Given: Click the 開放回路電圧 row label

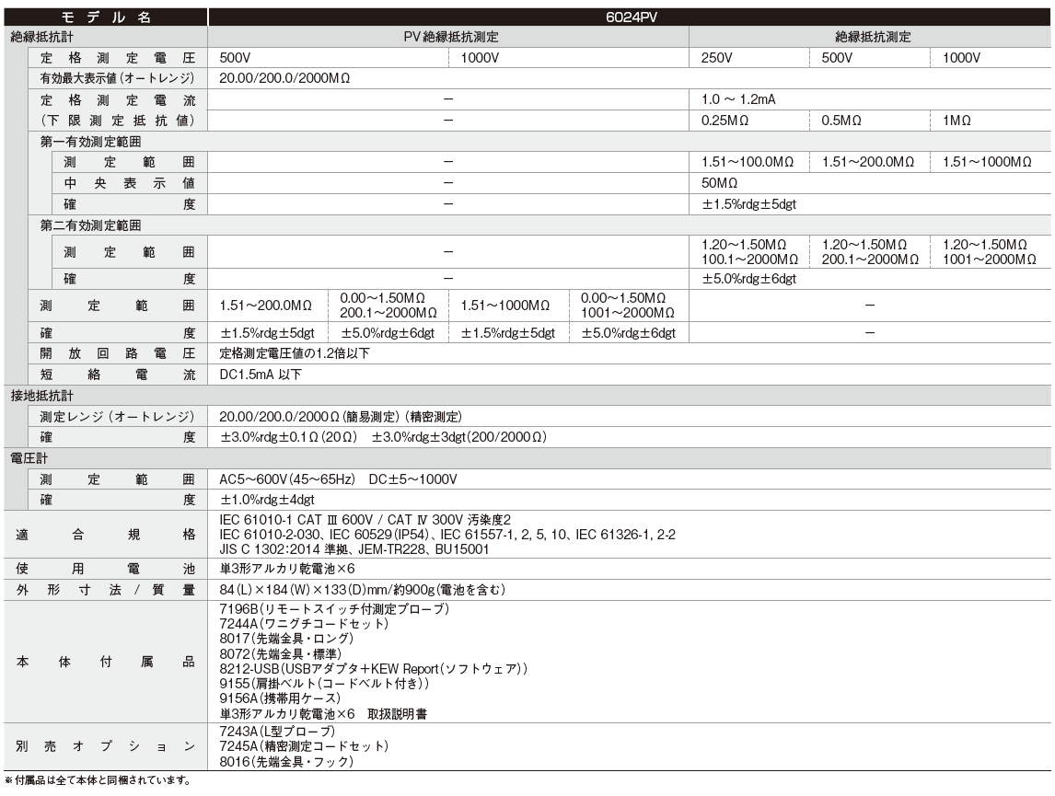Looking at the screenshot, I should pyautogui.click(x=118, y=353).
